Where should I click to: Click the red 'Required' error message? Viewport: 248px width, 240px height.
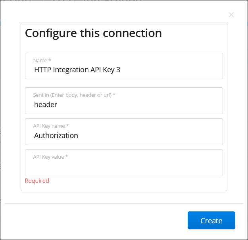coord(37,181)
